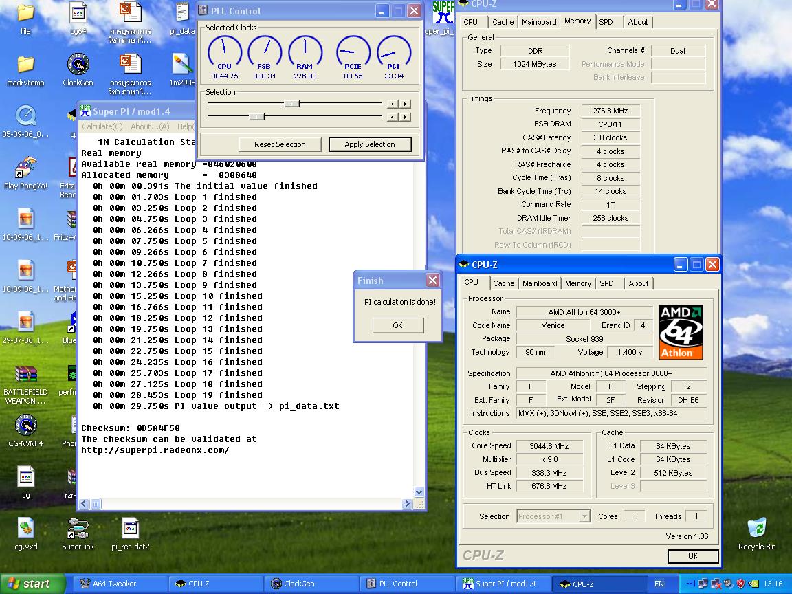Open the Windows Start menu
This screenshot has height=594, width=792.
[29, 584]
